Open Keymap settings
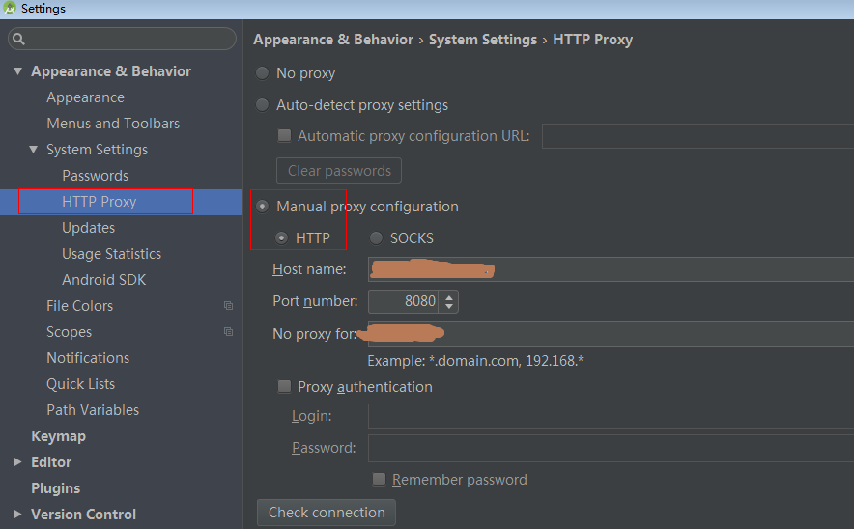Screen dimensions: 854x529 [58, 436]
